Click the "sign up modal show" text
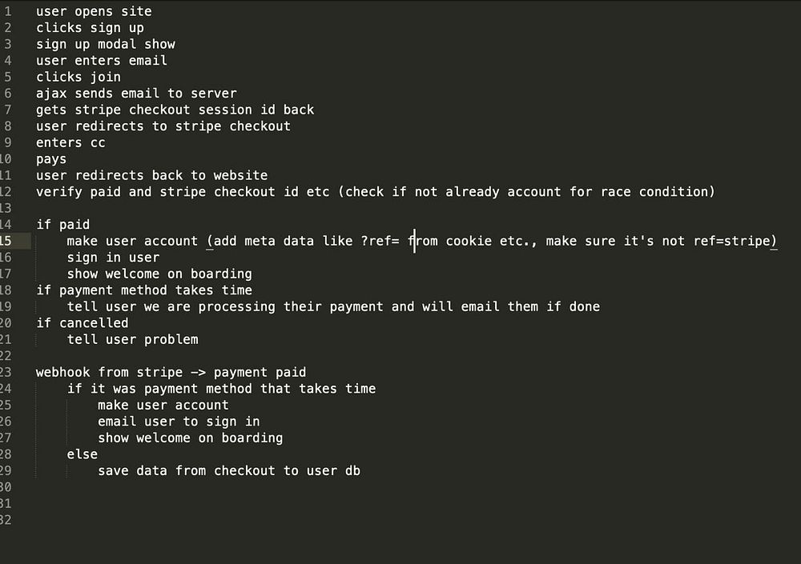801x564 pixels. pyautogui.click(x=105, y=44)
